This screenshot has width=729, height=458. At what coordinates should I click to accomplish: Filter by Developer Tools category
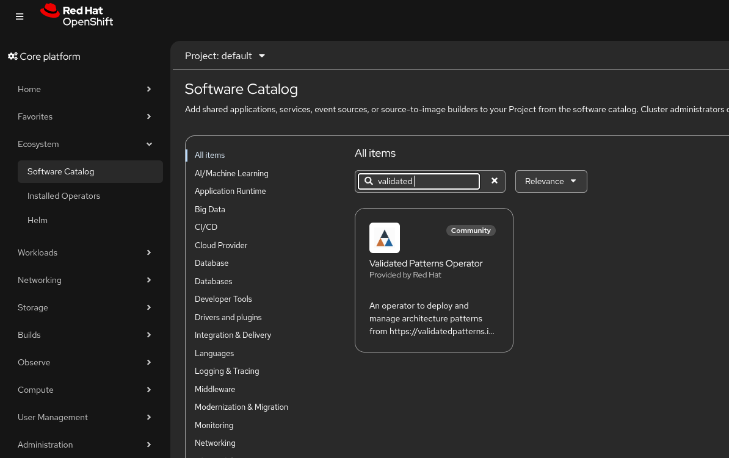223,299
